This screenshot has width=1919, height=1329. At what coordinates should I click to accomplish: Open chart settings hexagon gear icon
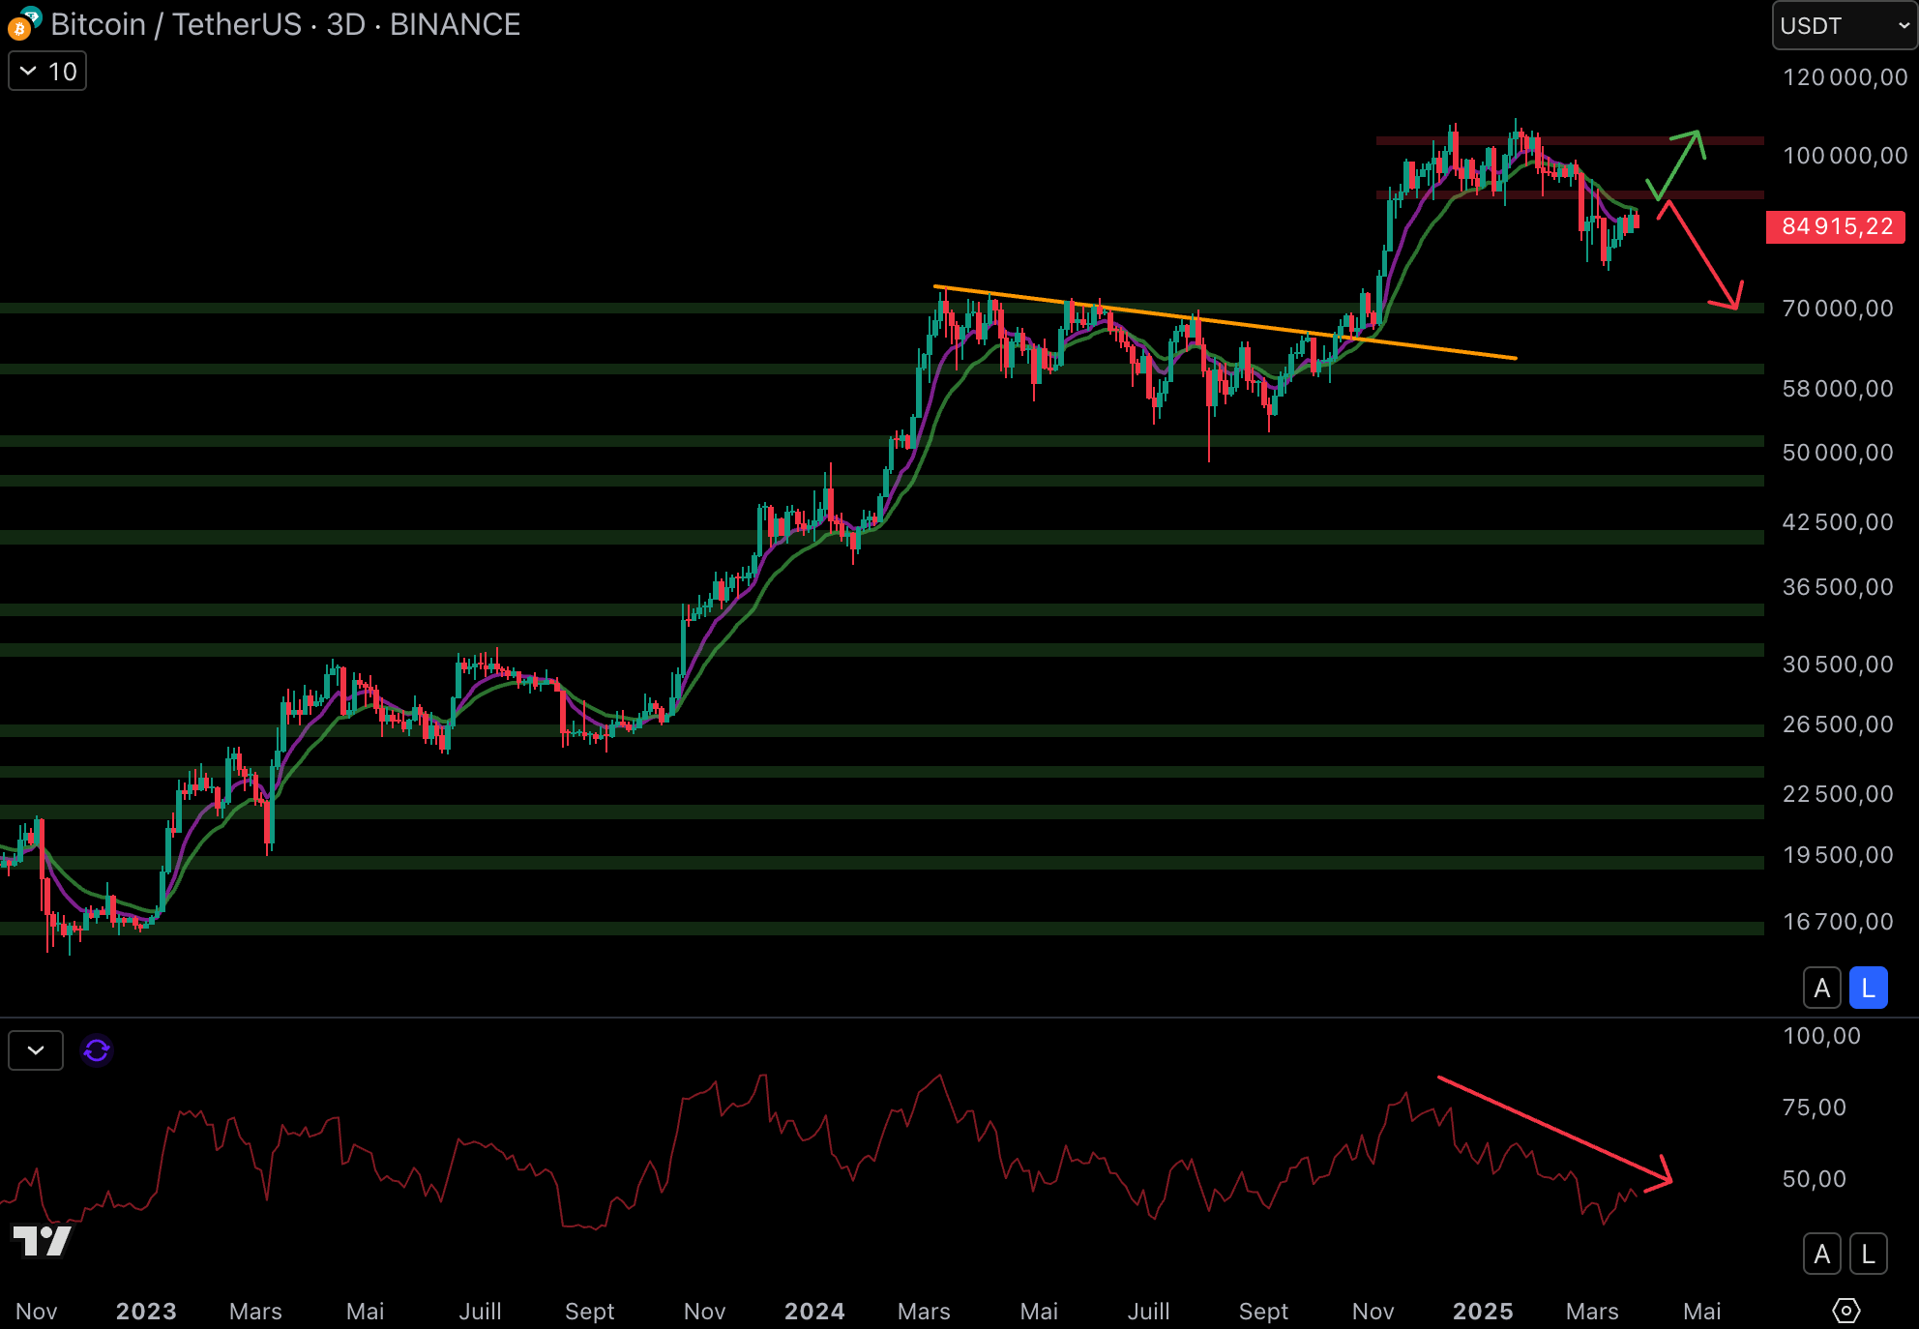point(1845,1311)
